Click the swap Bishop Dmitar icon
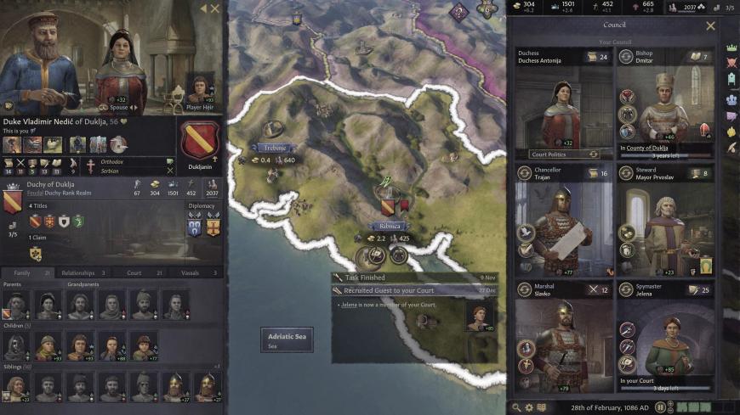This screenshot has width=740, height=415. pos(626,57)
